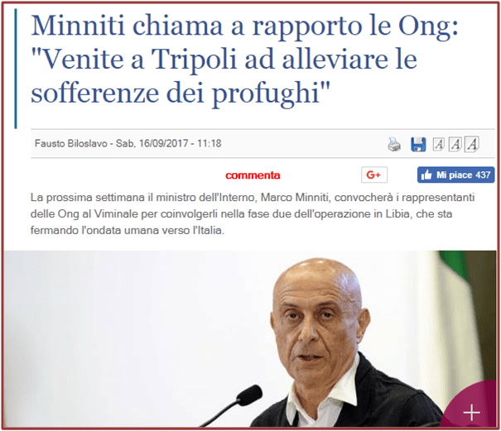Select the smallest font size A icon

(438, 144)
